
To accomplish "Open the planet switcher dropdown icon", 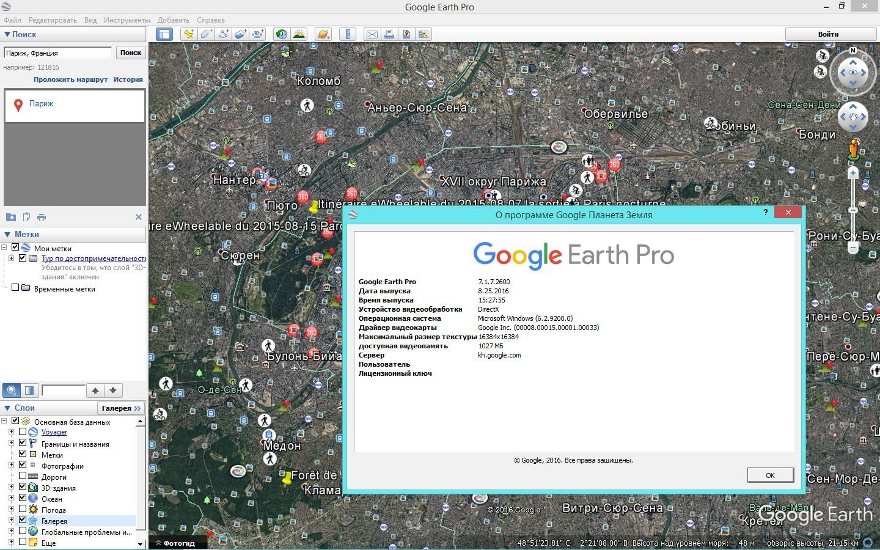I will (323, 34).
